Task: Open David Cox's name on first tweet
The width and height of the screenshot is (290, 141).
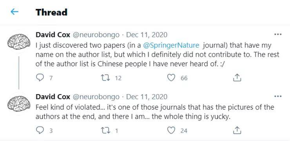Action: click(53, 35)
